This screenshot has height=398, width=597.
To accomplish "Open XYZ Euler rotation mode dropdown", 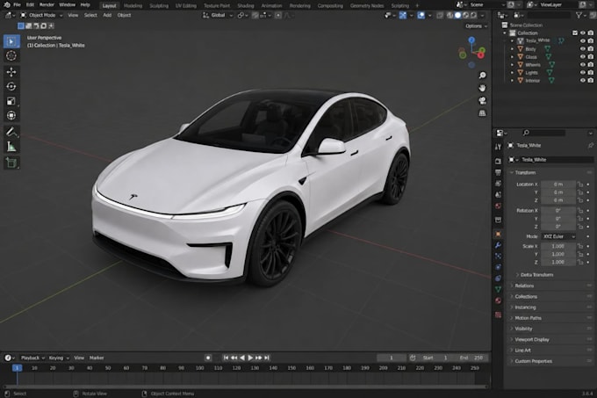I will pyautogui.click(x=558, y=236).
